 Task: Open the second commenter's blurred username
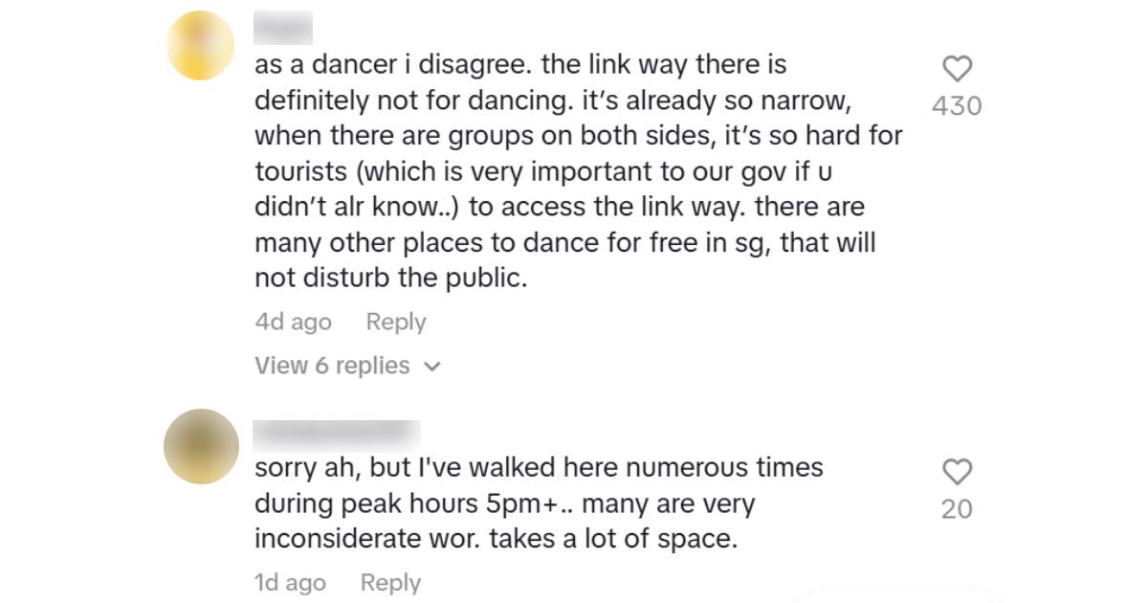(337, 434)
